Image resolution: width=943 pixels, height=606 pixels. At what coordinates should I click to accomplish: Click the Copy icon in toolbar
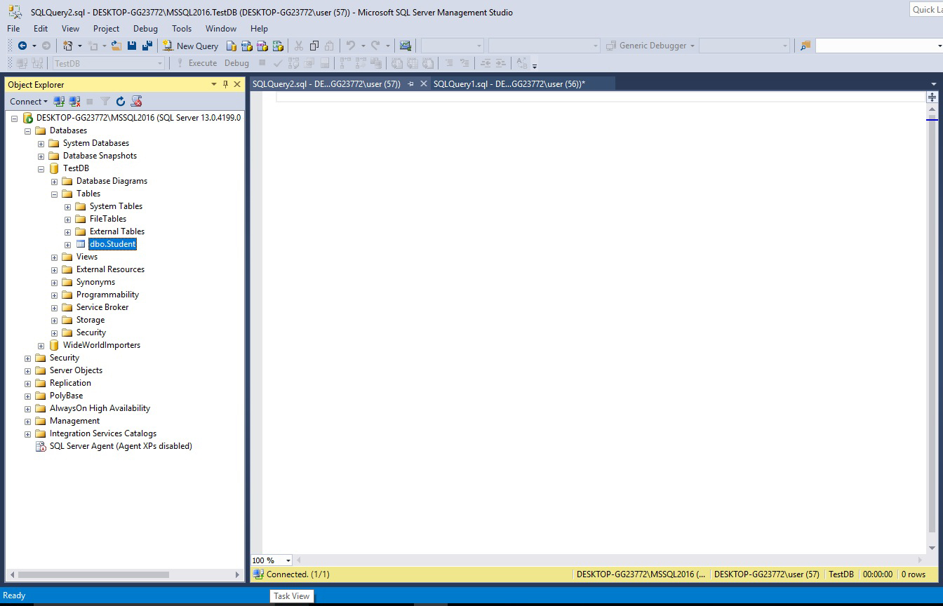[x=314, y=46]
